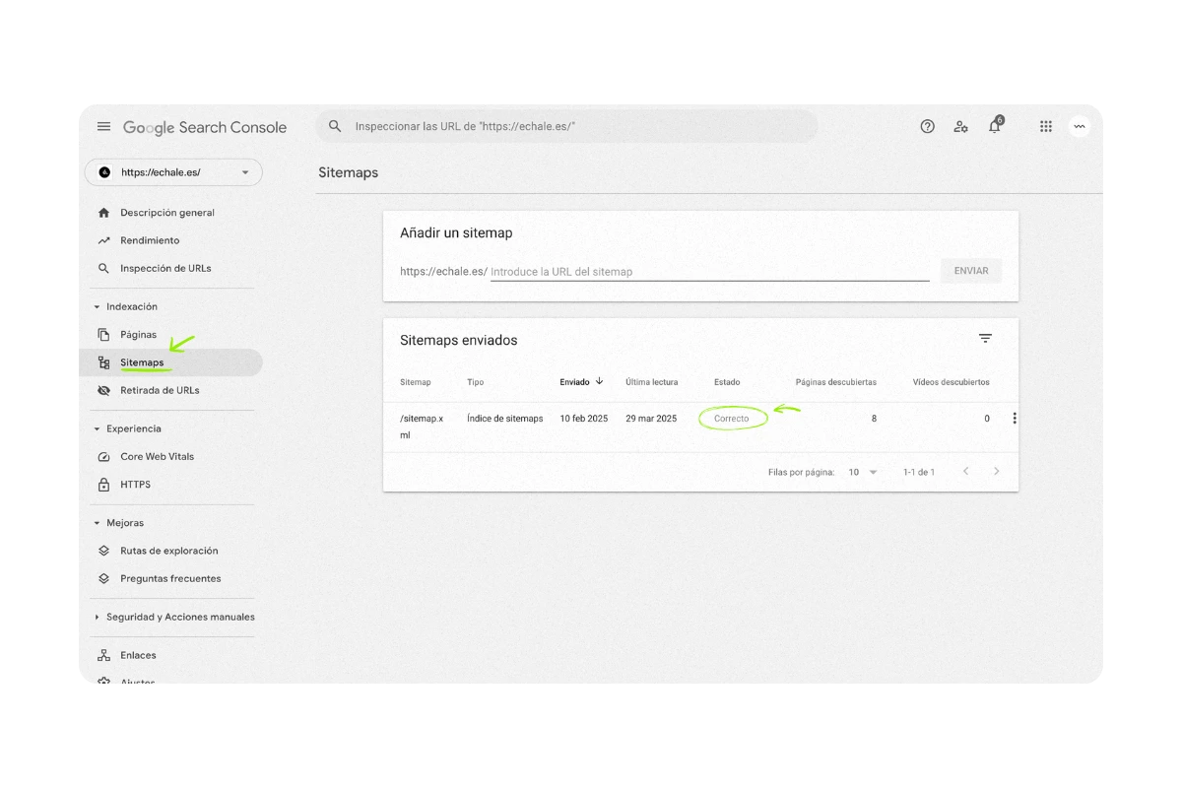Open Inspección de URLs
The width and height of the screenshot is (1182, 788).
[x=165, y=268]
